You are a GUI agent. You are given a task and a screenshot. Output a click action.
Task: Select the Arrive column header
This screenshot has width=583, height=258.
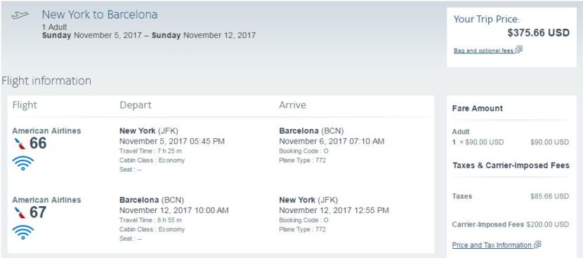click(x=293, y=105)
